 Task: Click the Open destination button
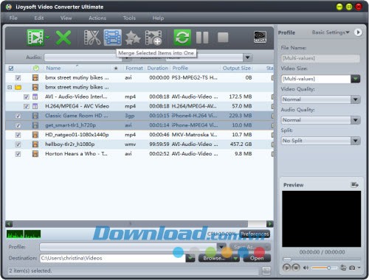(257, 259)
